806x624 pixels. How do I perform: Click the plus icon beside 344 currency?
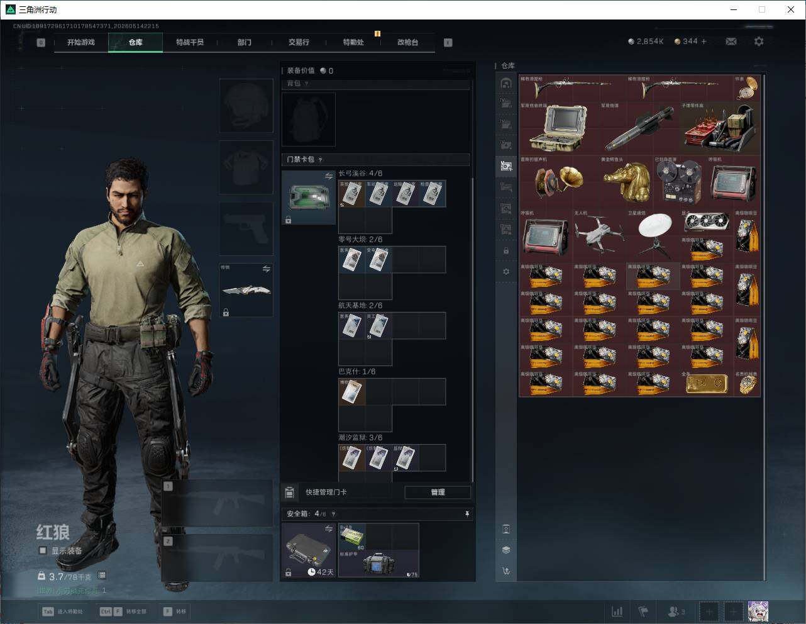click(704, 42)
